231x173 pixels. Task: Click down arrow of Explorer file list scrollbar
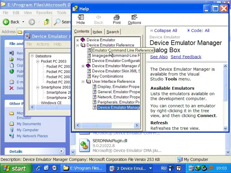point(228,152)
